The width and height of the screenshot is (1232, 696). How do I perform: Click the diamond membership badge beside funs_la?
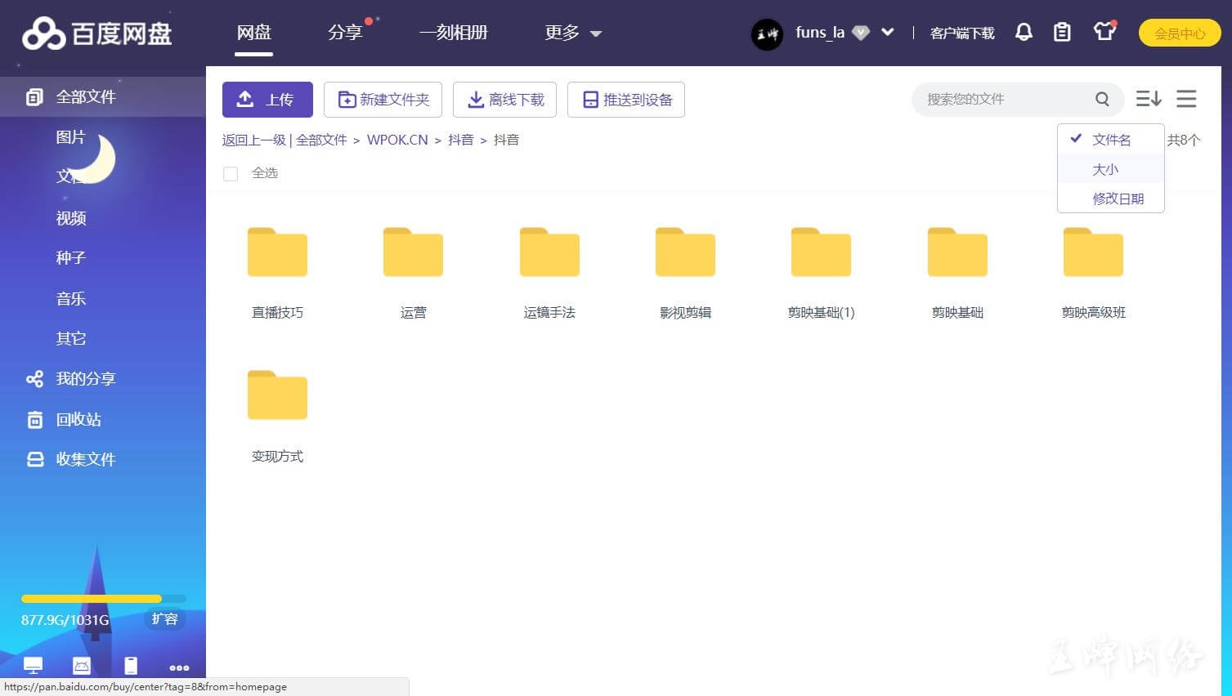pyautogui.click(x=860, y=33)
